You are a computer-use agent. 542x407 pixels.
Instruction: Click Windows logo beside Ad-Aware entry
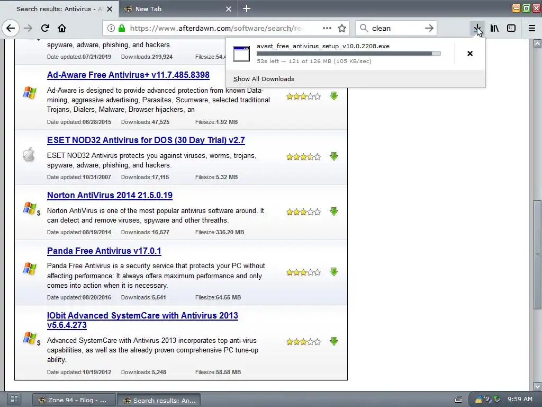tap(30, 93)
